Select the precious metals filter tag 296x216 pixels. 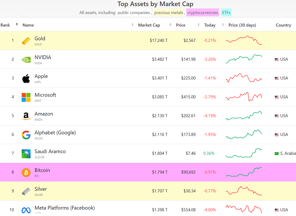168,12
